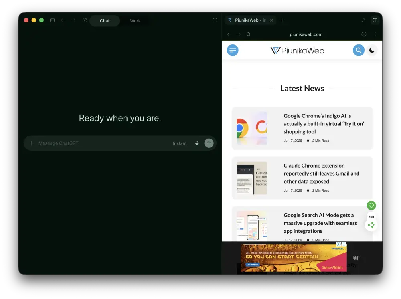Open the Instant model selector

pos(180,143)
